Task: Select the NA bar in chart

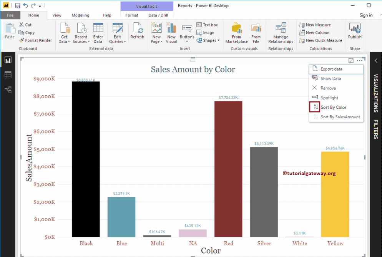Action: pos(193,233)
